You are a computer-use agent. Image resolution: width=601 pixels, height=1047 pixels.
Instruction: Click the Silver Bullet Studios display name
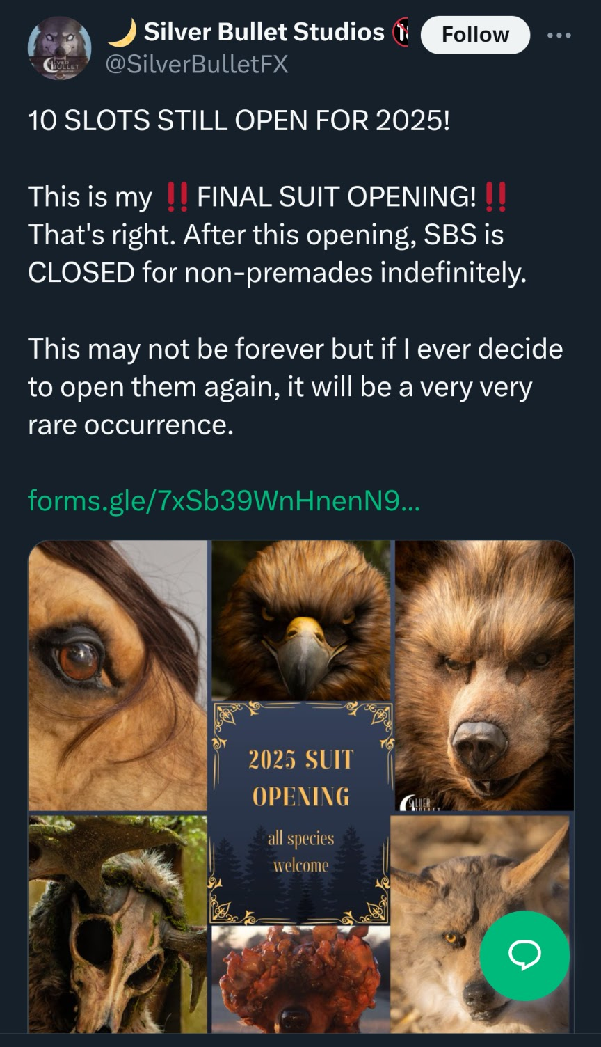tap(264, 32)
